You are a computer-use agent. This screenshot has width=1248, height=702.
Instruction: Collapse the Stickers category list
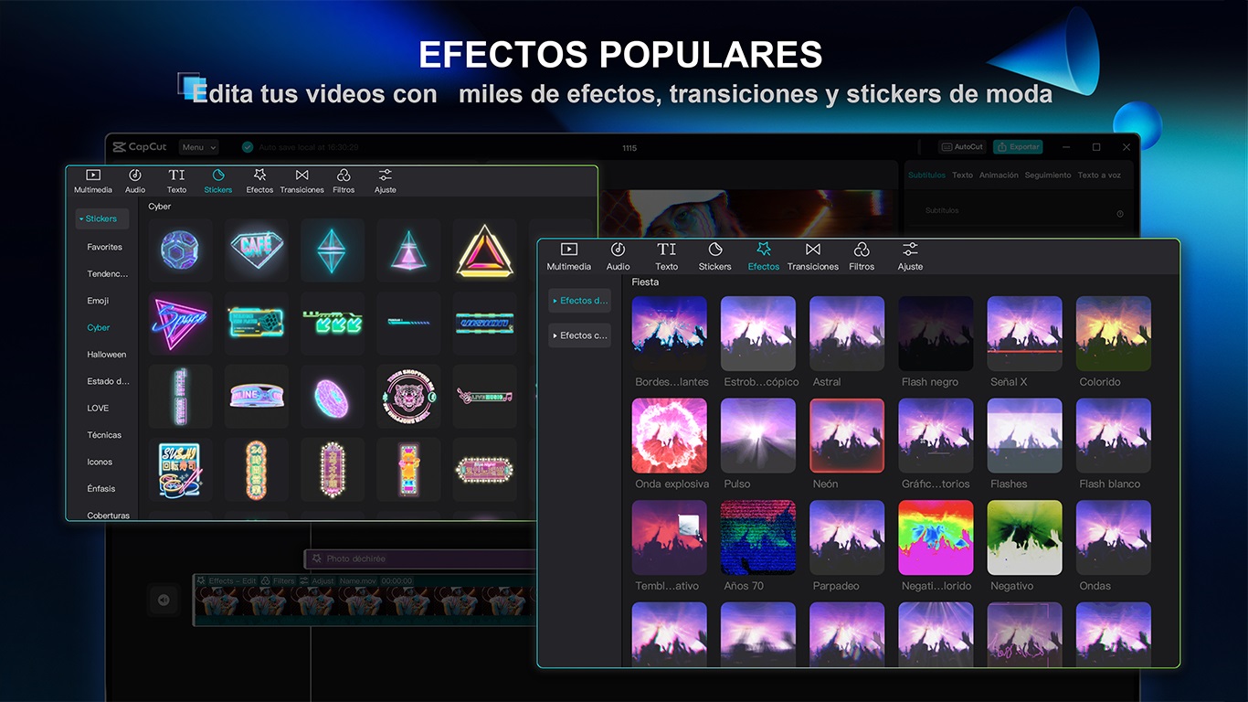coord(100,219)
